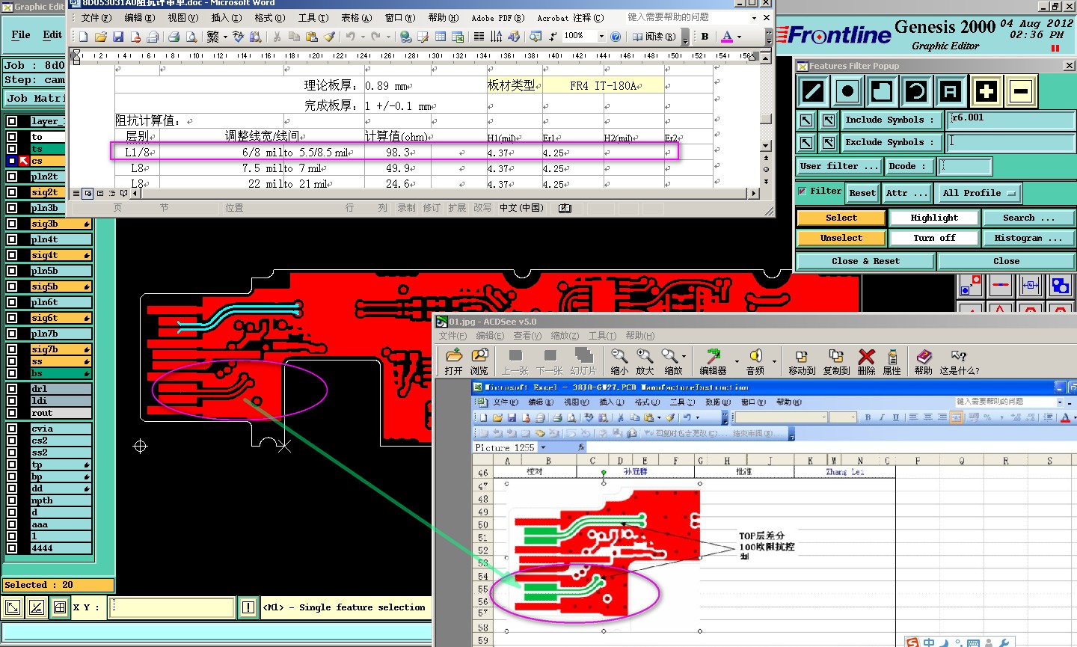Toggle the Filter checkbox in Features Filter Popup
Image resolution: width=1077 pixels, height=647 pixels.
click(803, 191)
